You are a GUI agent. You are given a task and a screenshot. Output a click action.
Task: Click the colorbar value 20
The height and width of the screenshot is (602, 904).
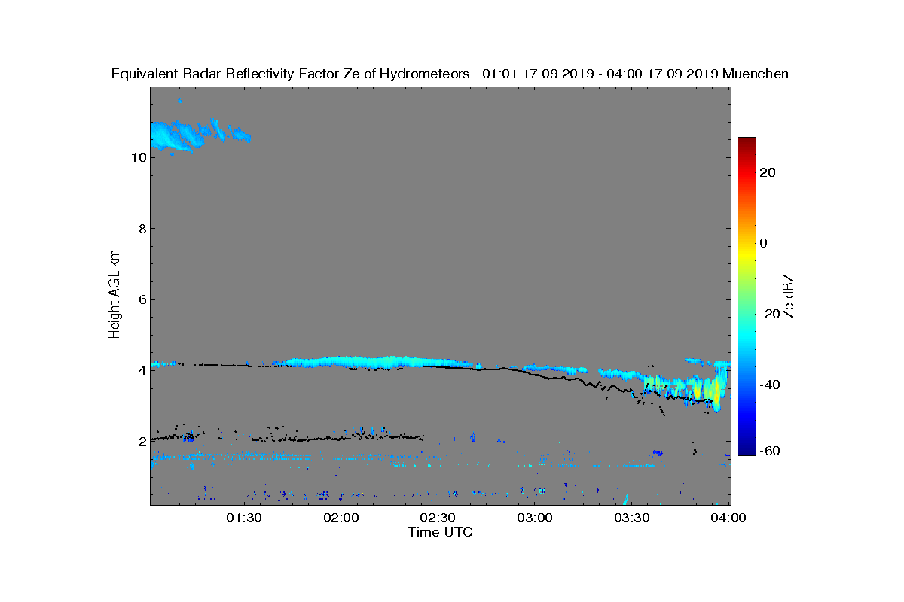click(x=768, y=172)
